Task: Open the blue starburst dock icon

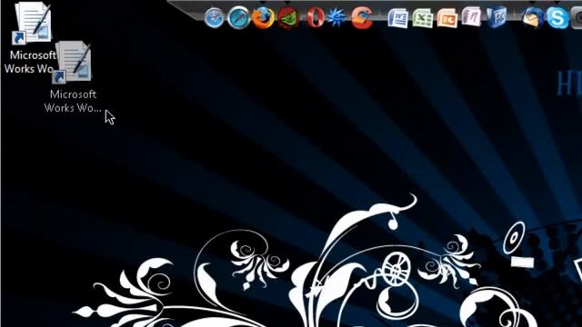Action: point(337,17)
